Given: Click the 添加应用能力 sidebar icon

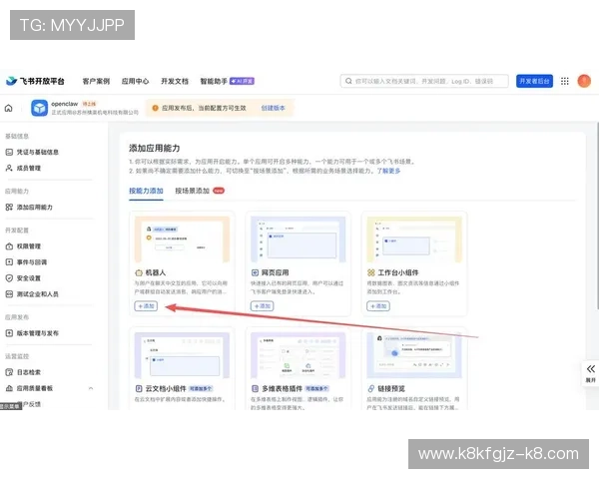Looking at the screenshot, I should (9, 207).
